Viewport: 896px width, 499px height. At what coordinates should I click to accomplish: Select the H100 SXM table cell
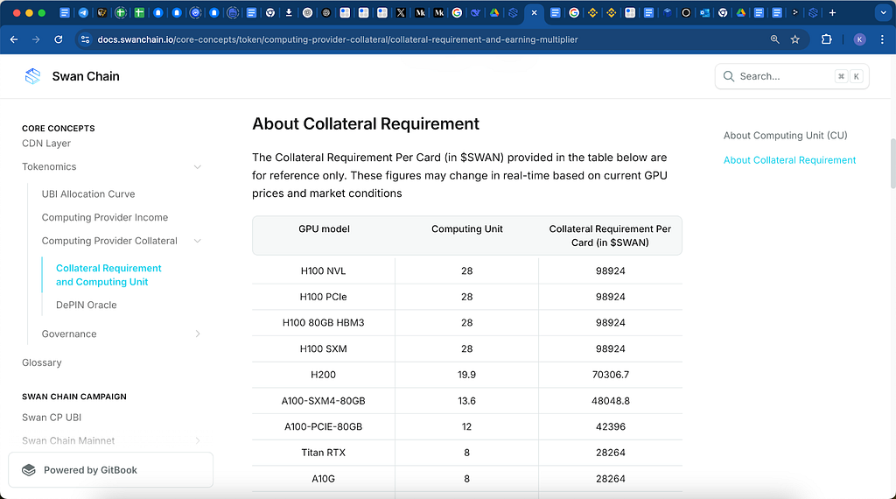pyautogui.click(x=324, y=348)
